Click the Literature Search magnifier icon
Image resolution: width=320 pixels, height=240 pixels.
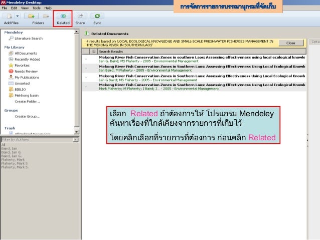click(x=11, y=38)
